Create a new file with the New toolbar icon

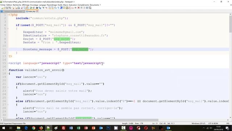click(x=2, y=8)
